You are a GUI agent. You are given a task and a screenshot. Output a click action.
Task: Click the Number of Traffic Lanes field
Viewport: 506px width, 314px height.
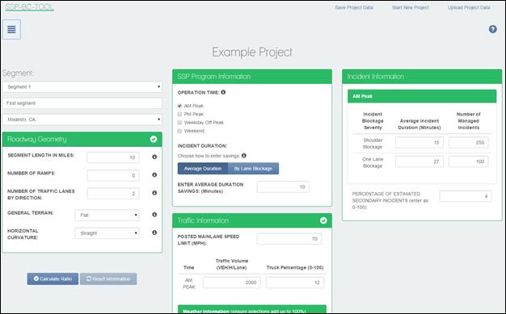tap(113, 194)
